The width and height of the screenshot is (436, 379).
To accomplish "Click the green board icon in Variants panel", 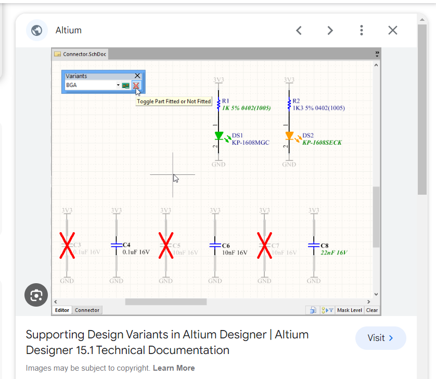I will pyautogui.click(x=126, y=85).
